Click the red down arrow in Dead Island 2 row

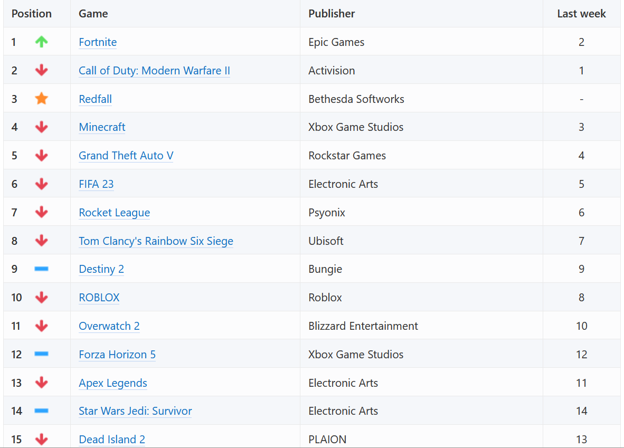(x=41, y=440)
